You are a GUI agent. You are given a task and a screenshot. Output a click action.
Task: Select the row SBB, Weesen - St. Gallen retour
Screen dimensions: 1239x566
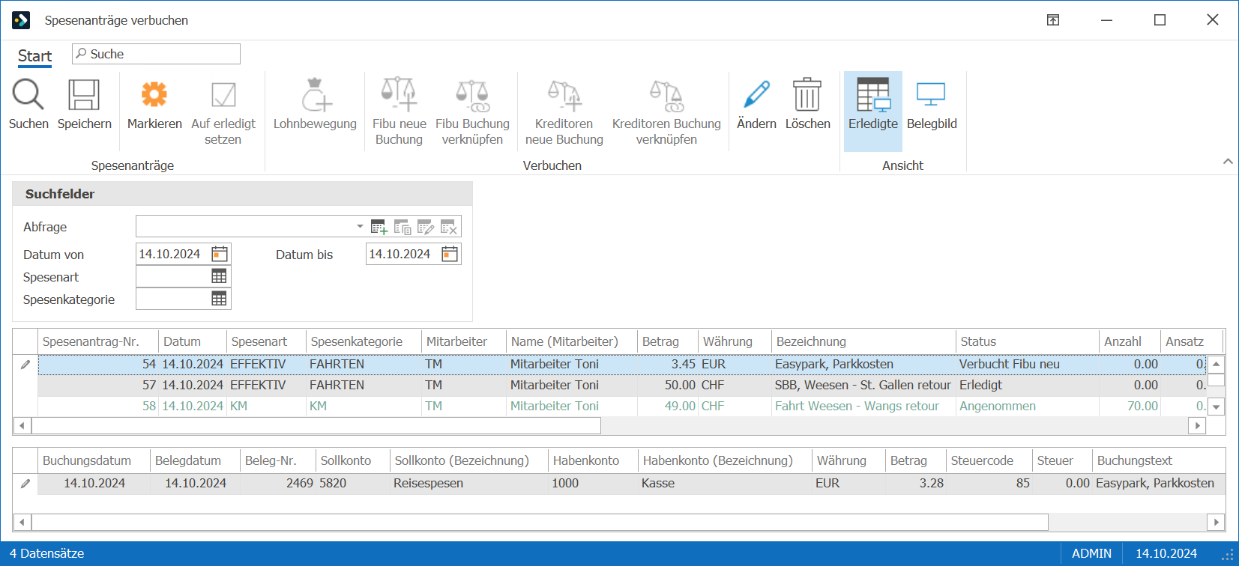[622, 385]
